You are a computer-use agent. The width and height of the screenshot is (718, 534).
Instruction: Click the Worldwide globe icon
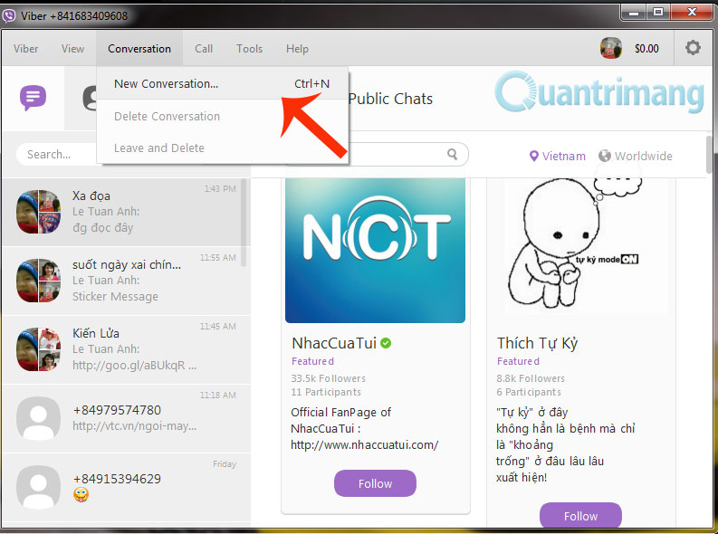[605, 156]
